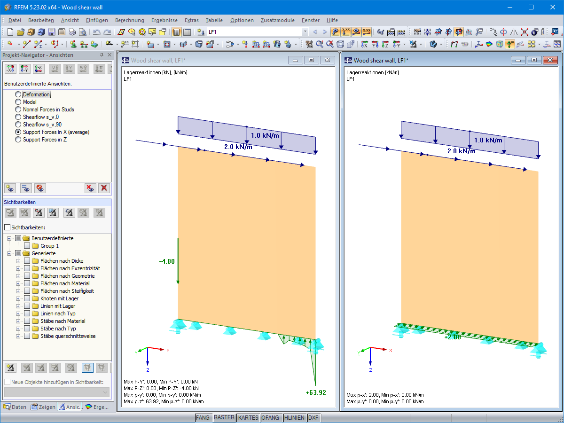Toggle FANG snap in status bar

click(x=203, y=417)
